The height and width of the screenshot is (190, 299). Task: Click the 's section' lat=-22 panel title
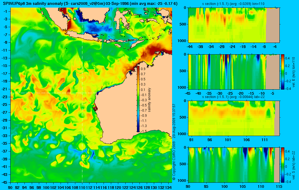click(x=233, y=97)
